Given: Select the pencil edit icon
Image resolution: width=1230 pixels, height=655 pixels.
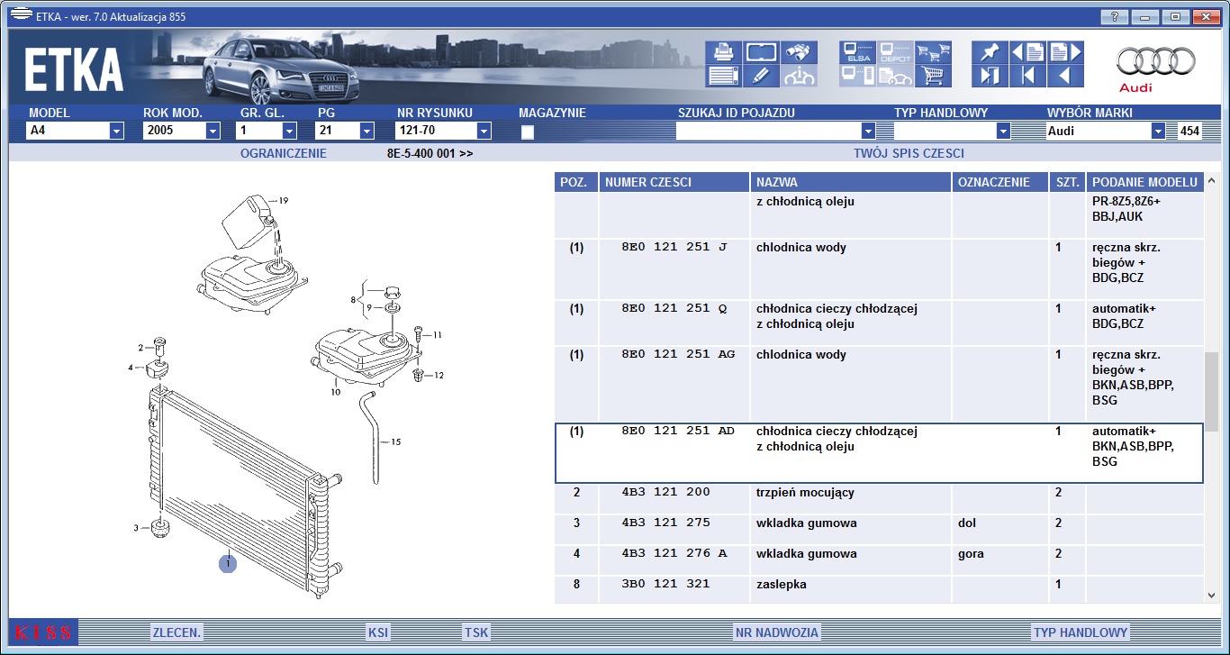Looking at the screenshot, I should [x=761, y=76].
